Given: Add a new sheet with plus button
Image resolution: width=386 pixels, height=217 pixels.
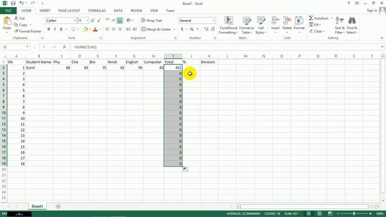Looking at the screenshot, I should click(58, 206).
